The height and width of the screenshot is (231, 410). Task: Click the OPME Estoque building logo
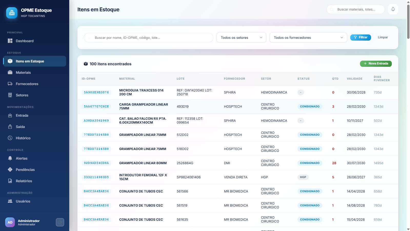point(12,13)
